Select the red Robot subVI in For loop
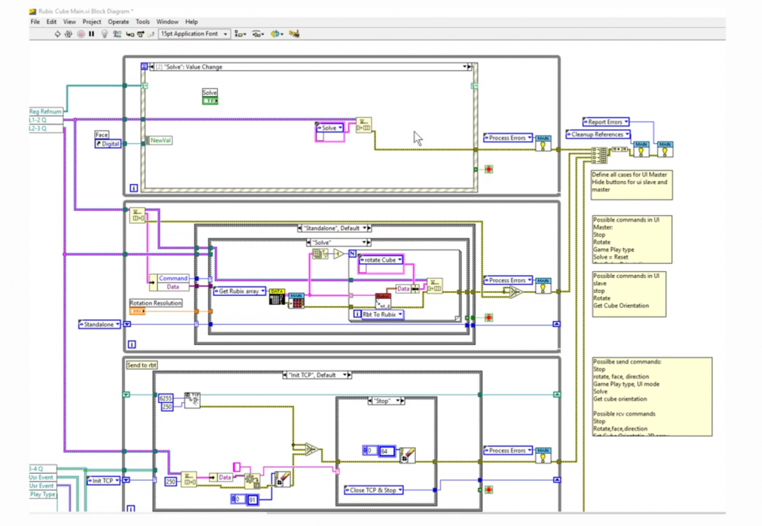Image resolution: width=762 pixels, height=526 pixels. [x=383, y=301]
